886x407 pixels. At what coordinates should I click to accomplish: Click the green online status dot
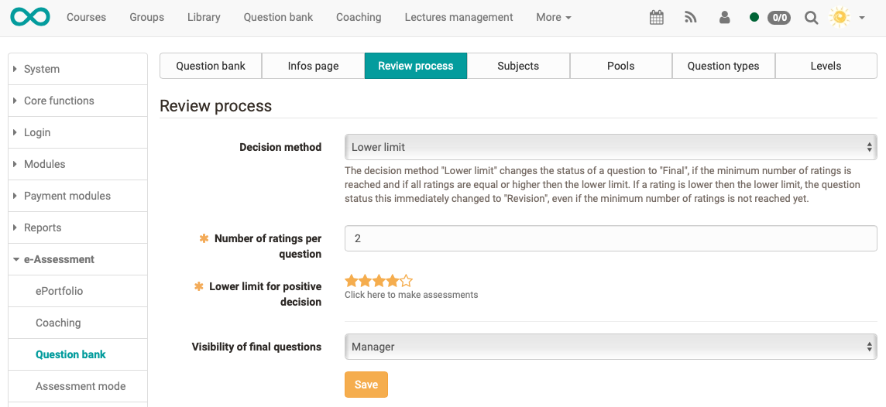(x=754, y=18)
